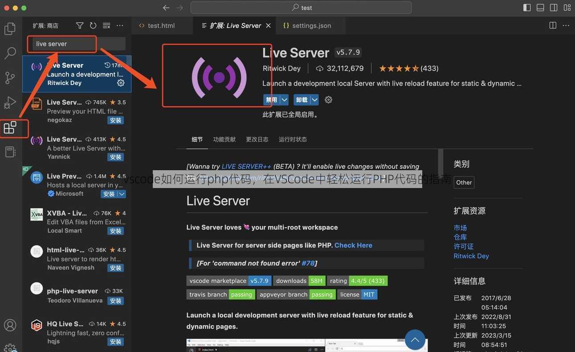Toggle bottom panel layout icon
575x352 pixels.
pos(540,8)
